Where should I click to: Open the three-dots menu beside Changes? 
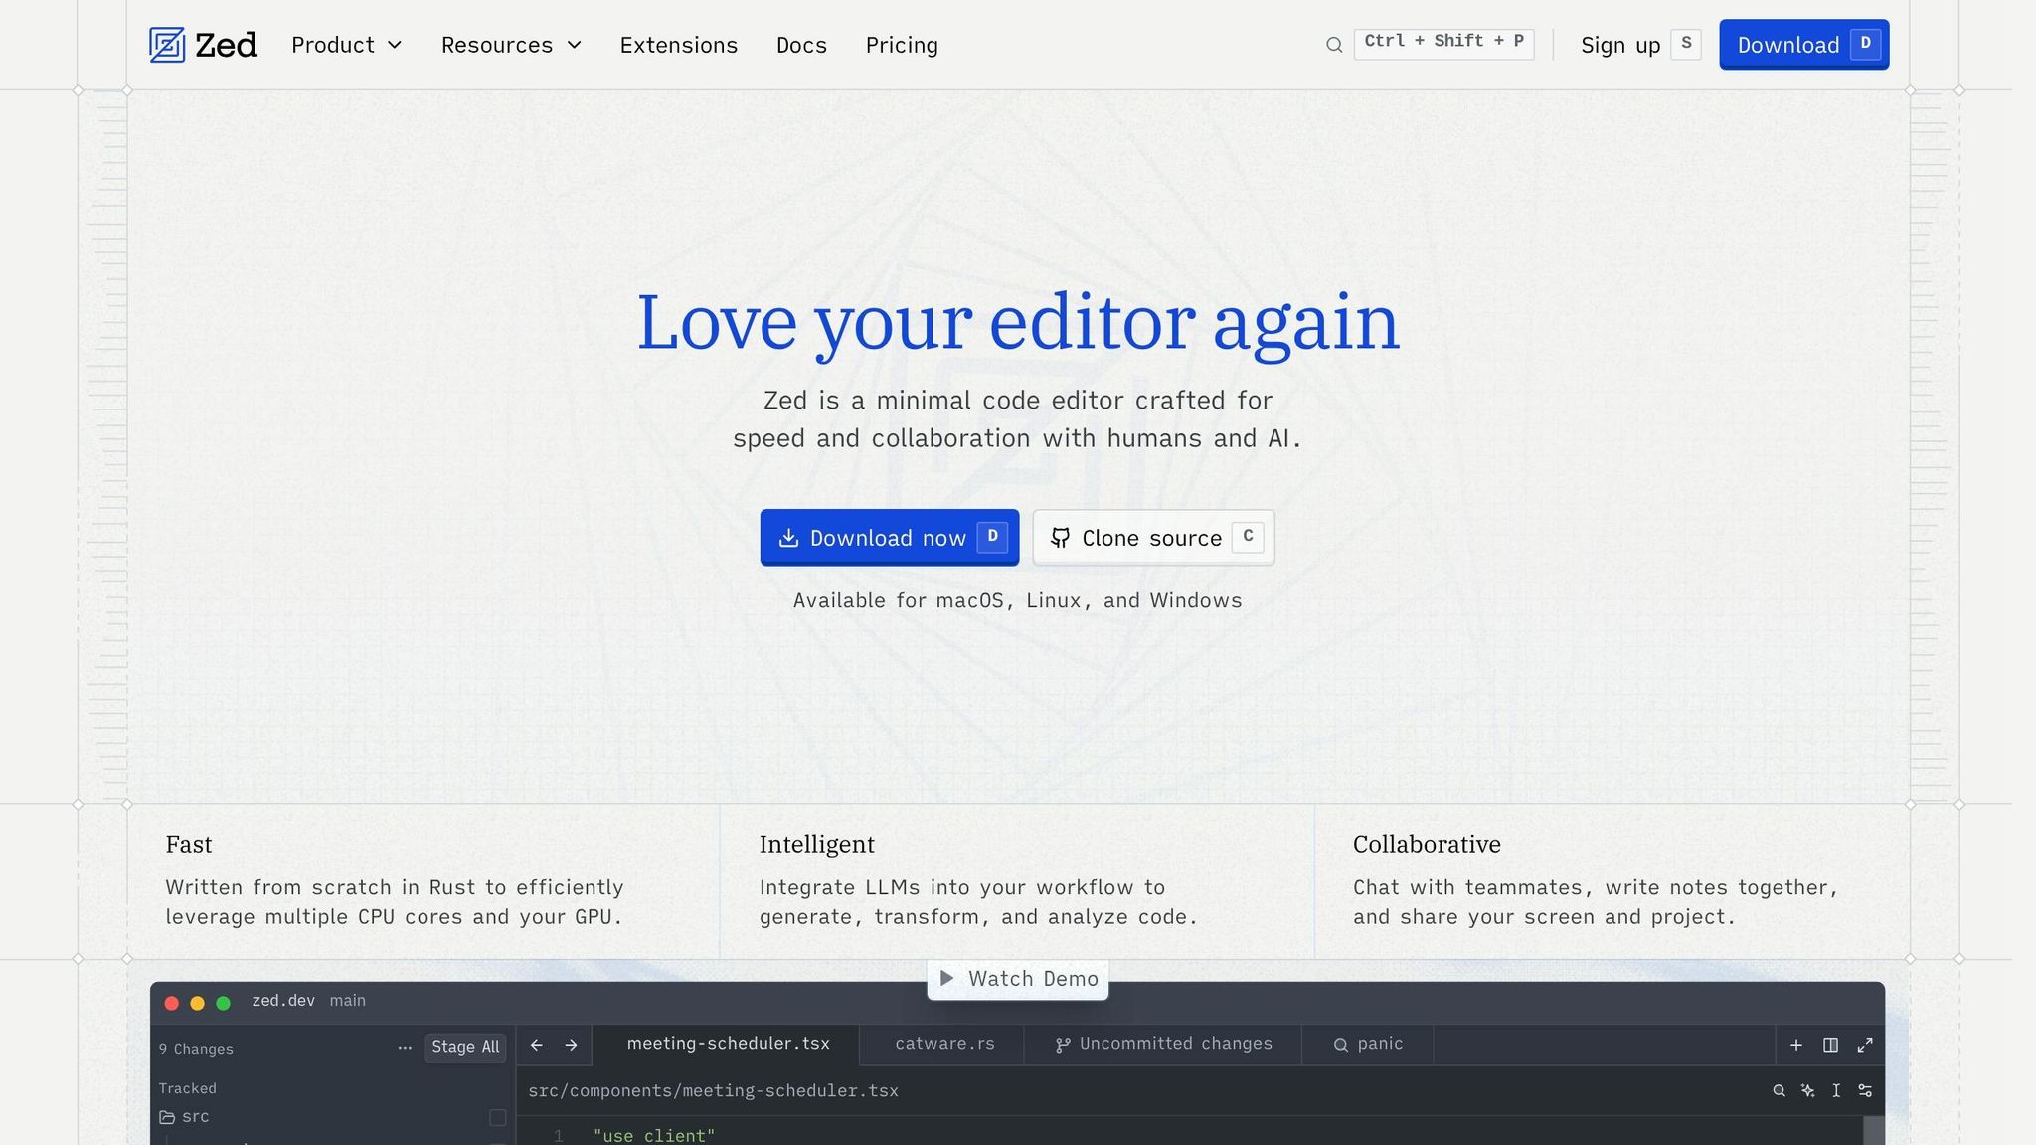(x=405, y=1048)
